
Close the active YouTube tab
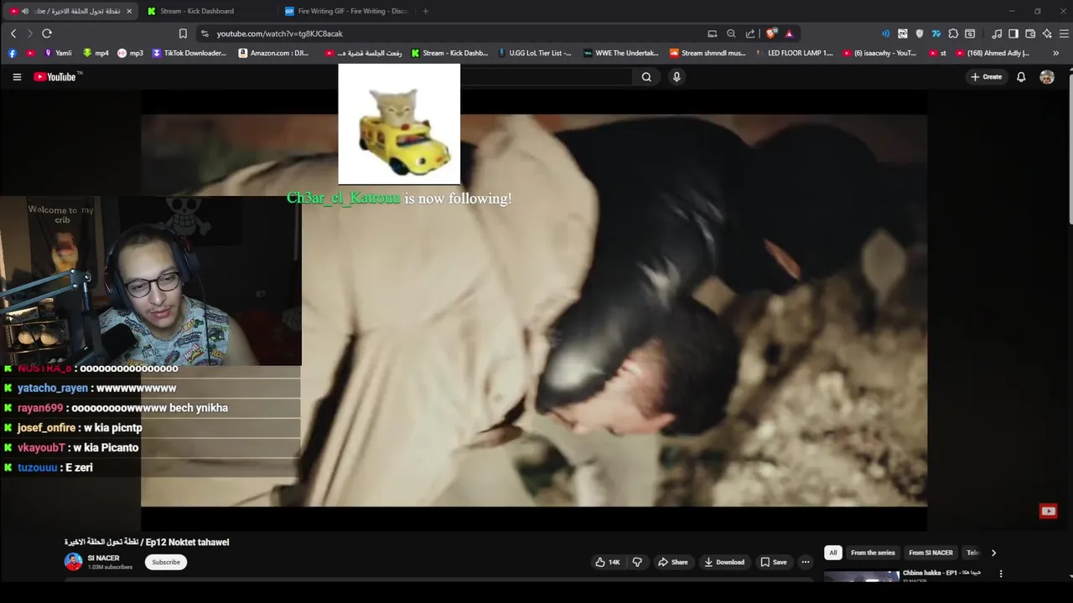tap(129, 11)
